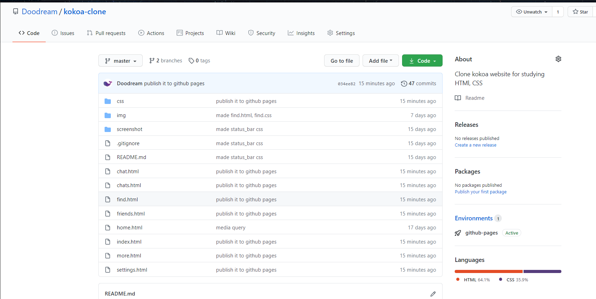View the Insights tab
The image size is (596, 299).
point(301,33)
